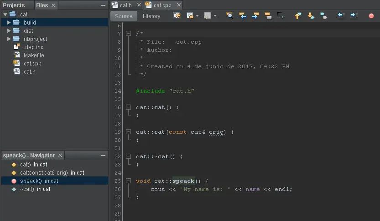
Task: Click the Last Edit location icon
Action: pos(177,16)
